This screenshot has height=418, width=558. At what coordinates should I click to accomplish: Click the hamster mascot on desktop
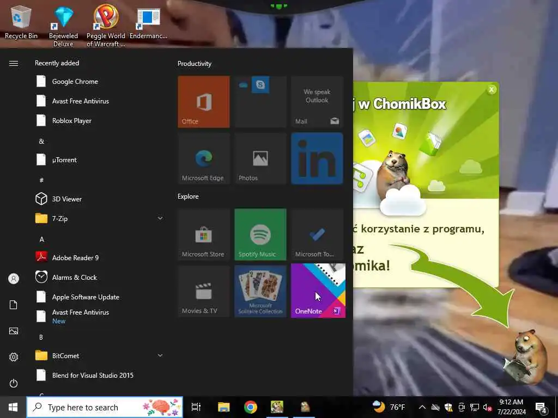click(526, 356)
